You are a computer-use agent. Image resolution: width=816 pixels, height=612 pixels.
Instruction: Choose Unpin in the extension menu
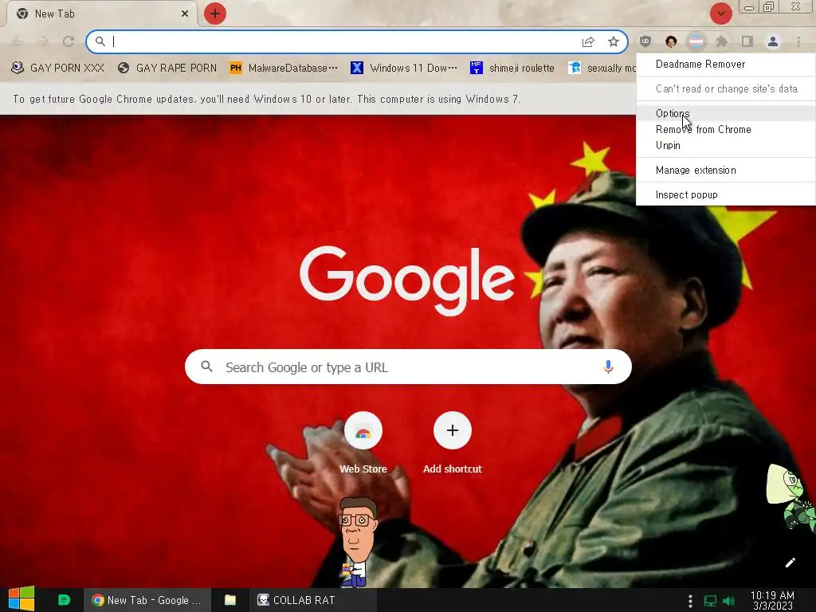pos(725,145)
